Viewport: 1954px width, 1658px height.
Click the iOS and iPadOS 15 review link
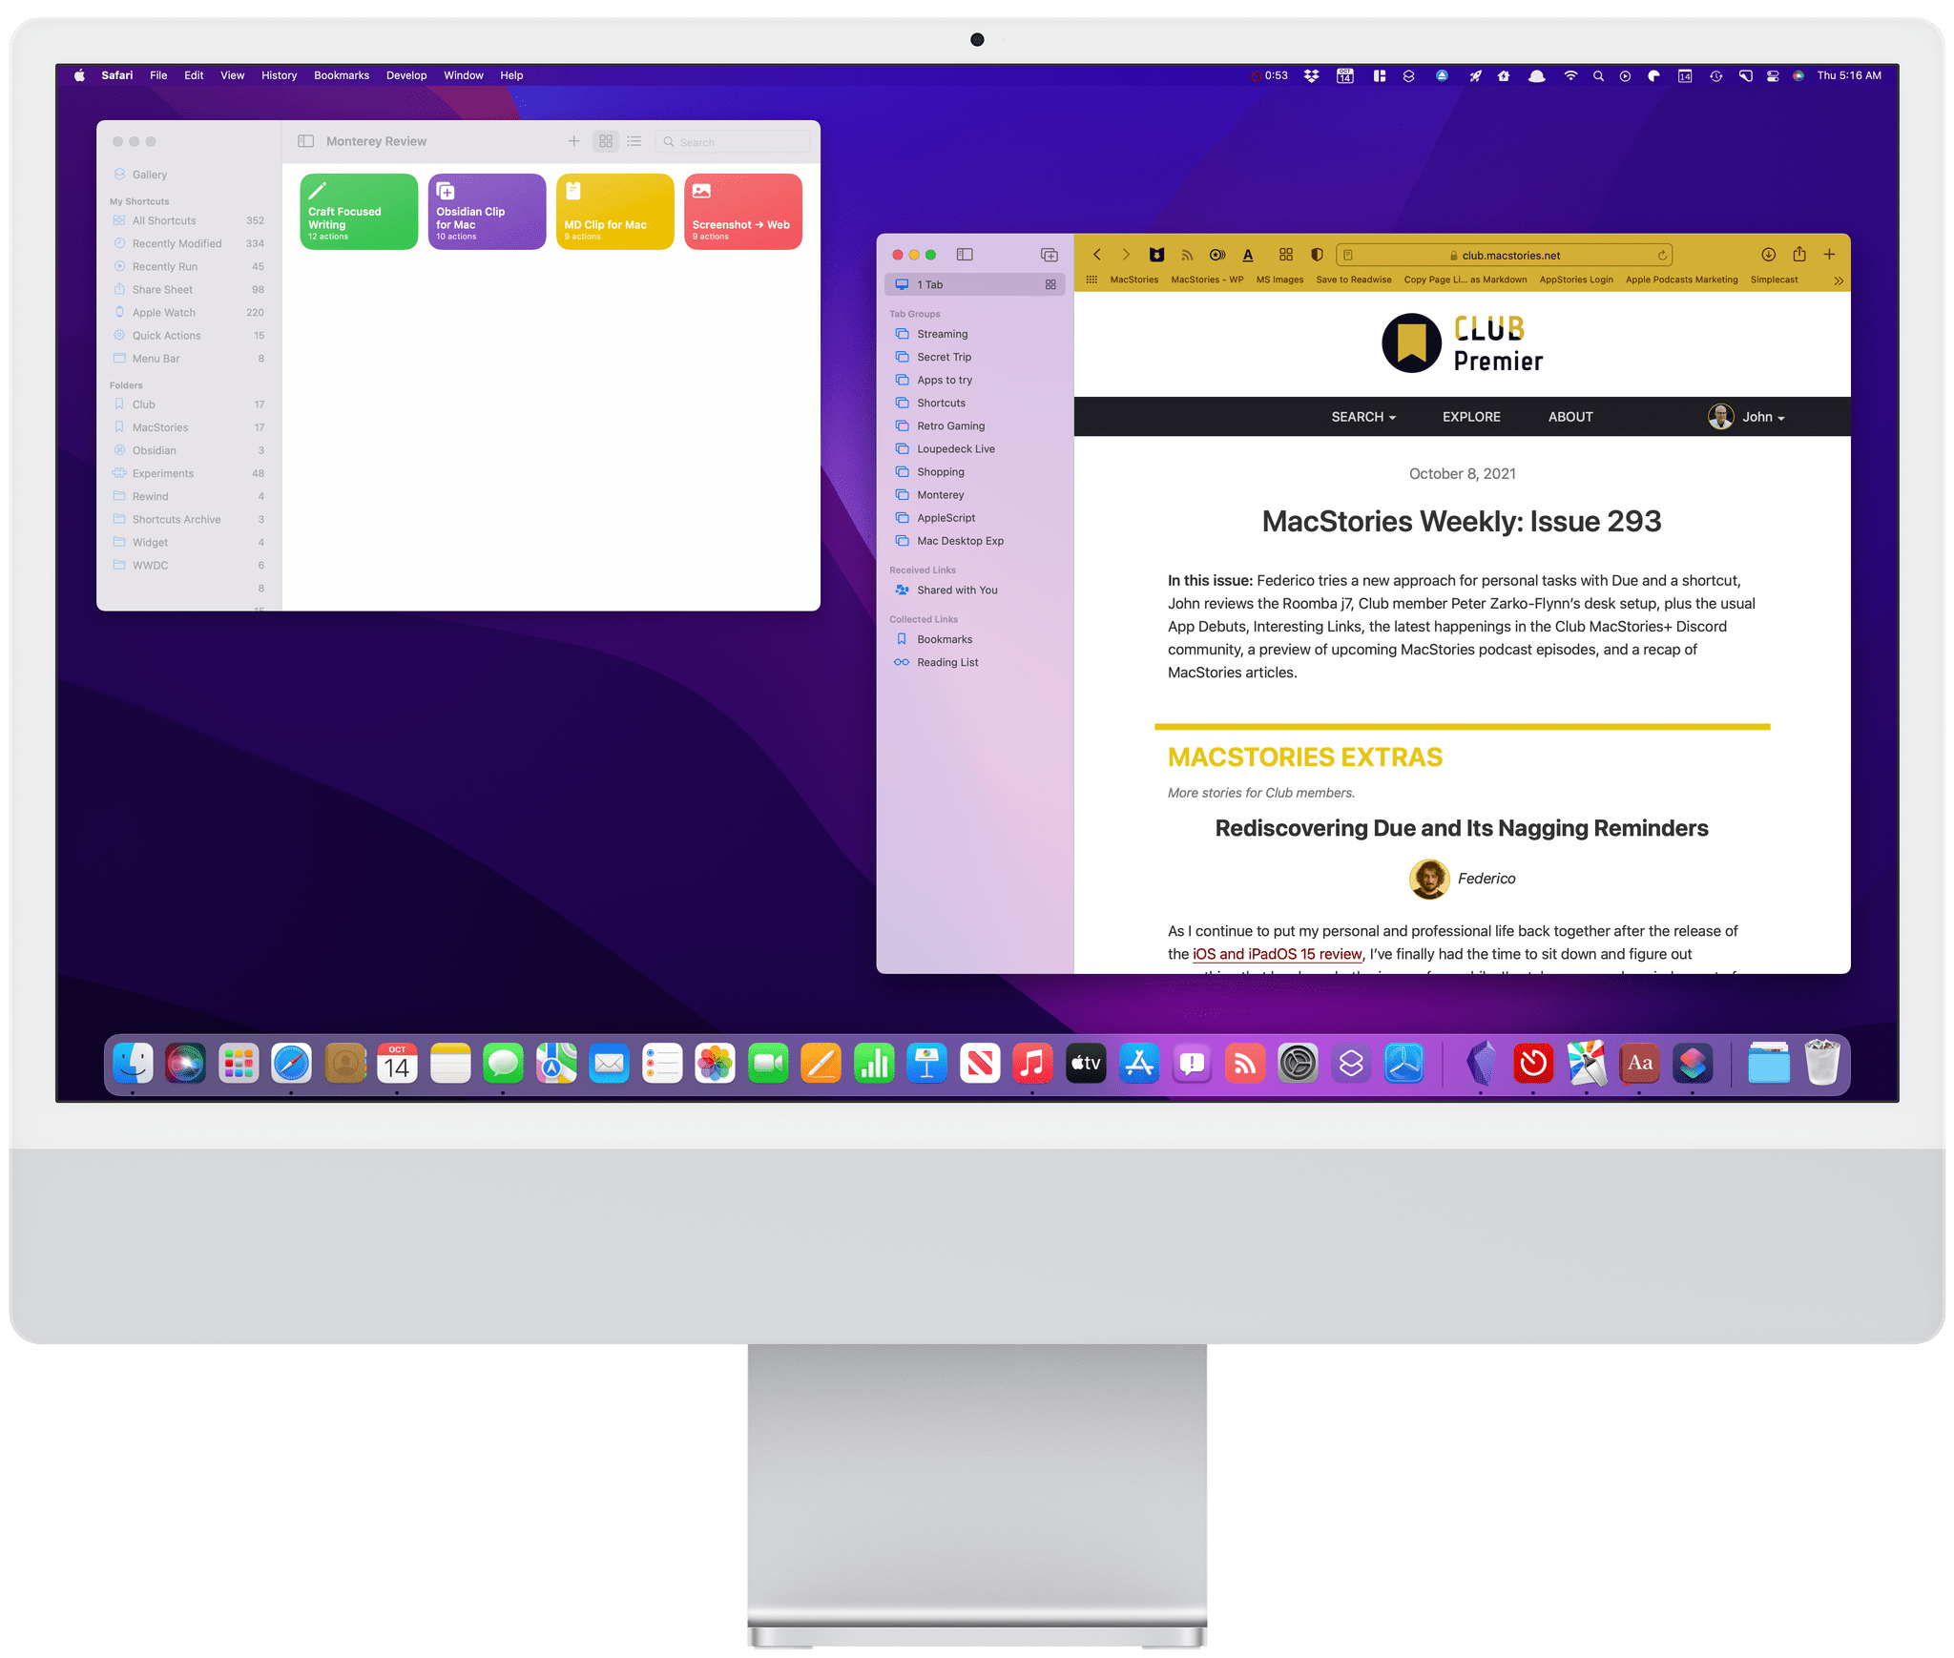1277,954
